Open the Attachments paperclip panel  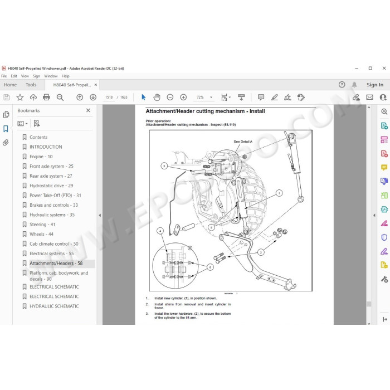coord(6,143)
